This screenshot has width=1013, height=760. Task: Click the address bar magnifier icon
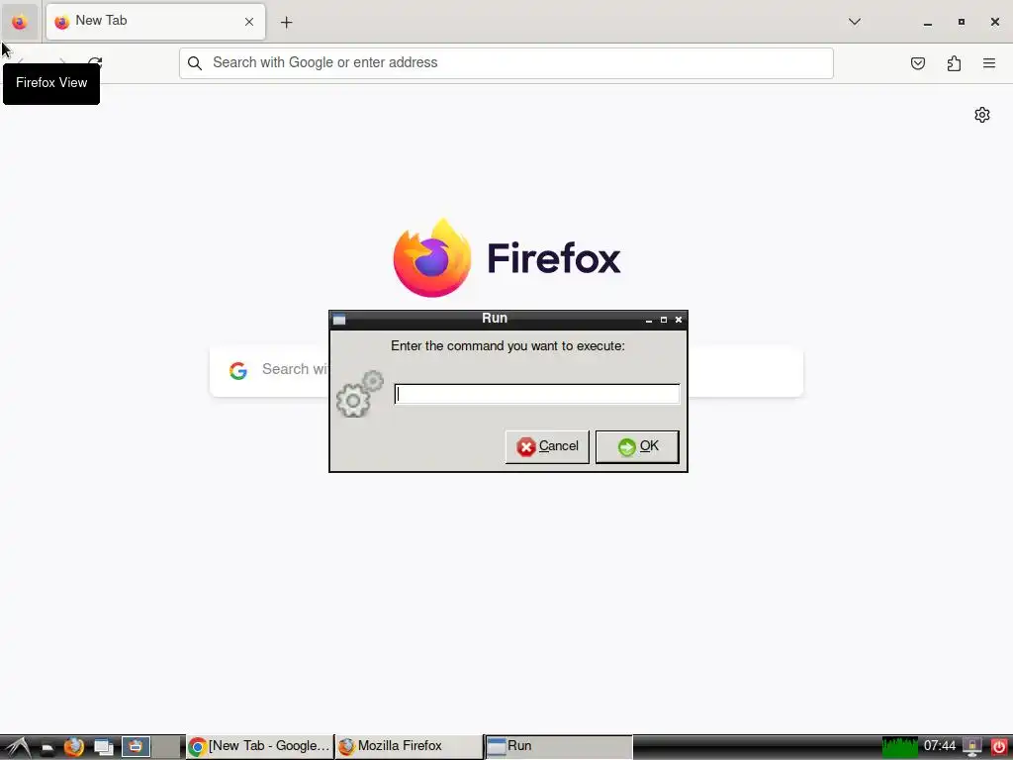coord(195,63)
